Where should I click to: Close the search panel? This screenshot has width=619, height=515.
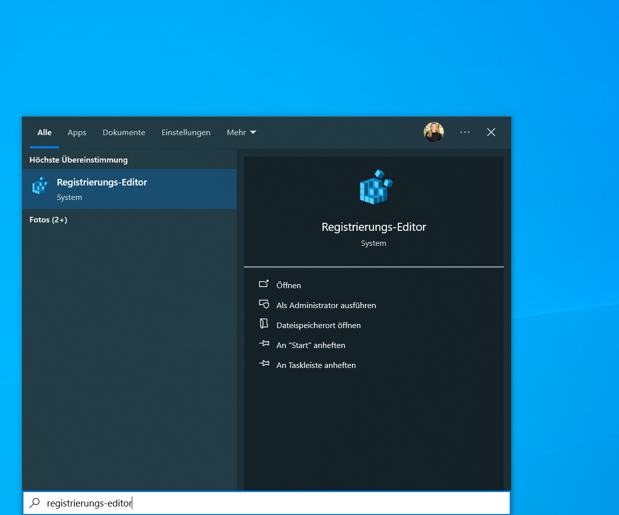[491, 132]
